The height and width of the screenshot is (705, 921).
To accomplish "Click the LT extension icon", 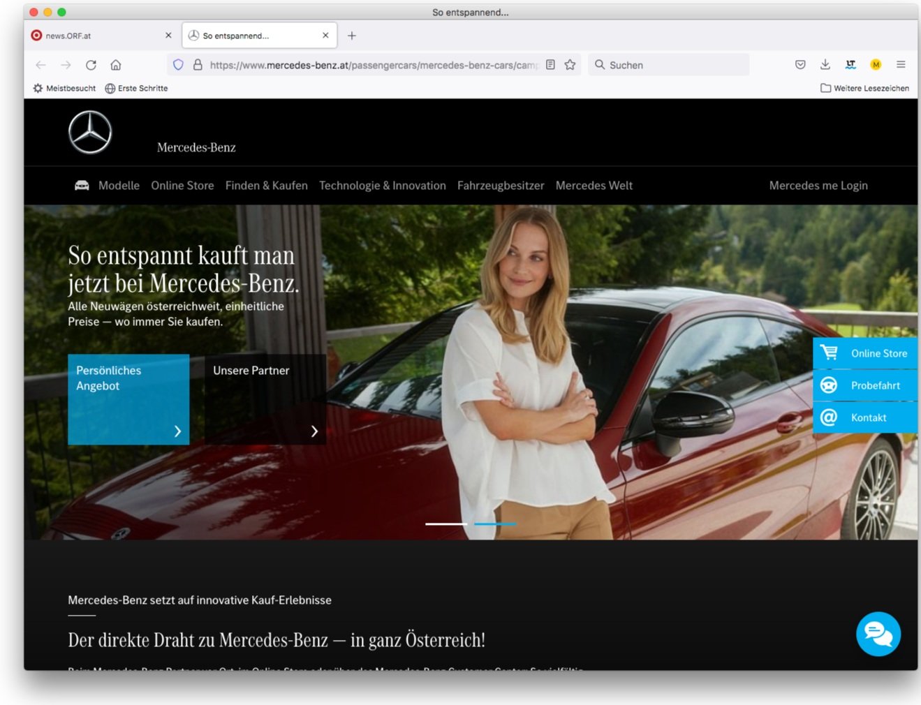I will click(x=850, y=65).
